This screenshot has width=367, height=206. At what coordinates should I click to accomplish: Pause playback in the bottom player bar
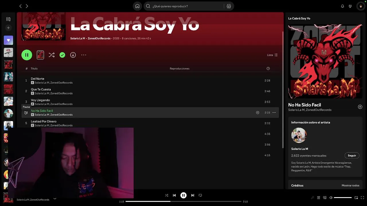point(183,195)
